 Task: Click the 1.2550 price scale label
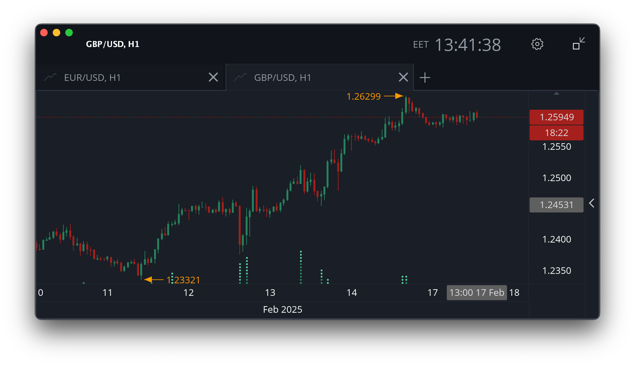tap(557, 147)
